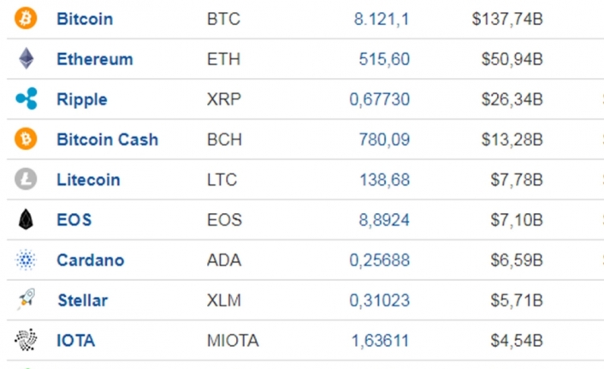The height and width of the screenshot is (369, 604).
Task: Click the Stellar rocket logo icon
Action: coord(26,299)
